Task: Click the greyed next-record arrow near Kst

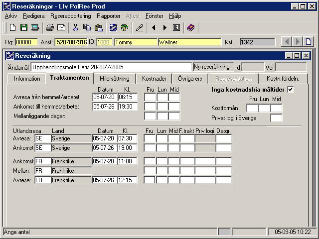Action: click(298, 42)
